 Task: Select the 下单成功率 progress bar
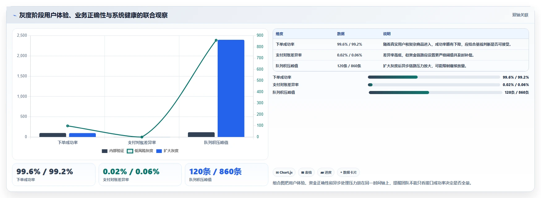pyautogui.click(x=434, y=77)
